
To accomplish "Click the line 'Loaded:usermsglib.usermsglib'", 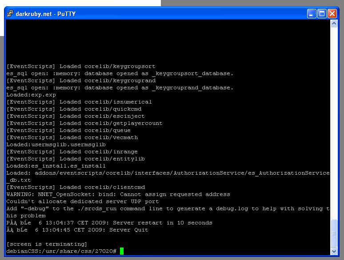I will pyautogui.click(x=56, y=144).
